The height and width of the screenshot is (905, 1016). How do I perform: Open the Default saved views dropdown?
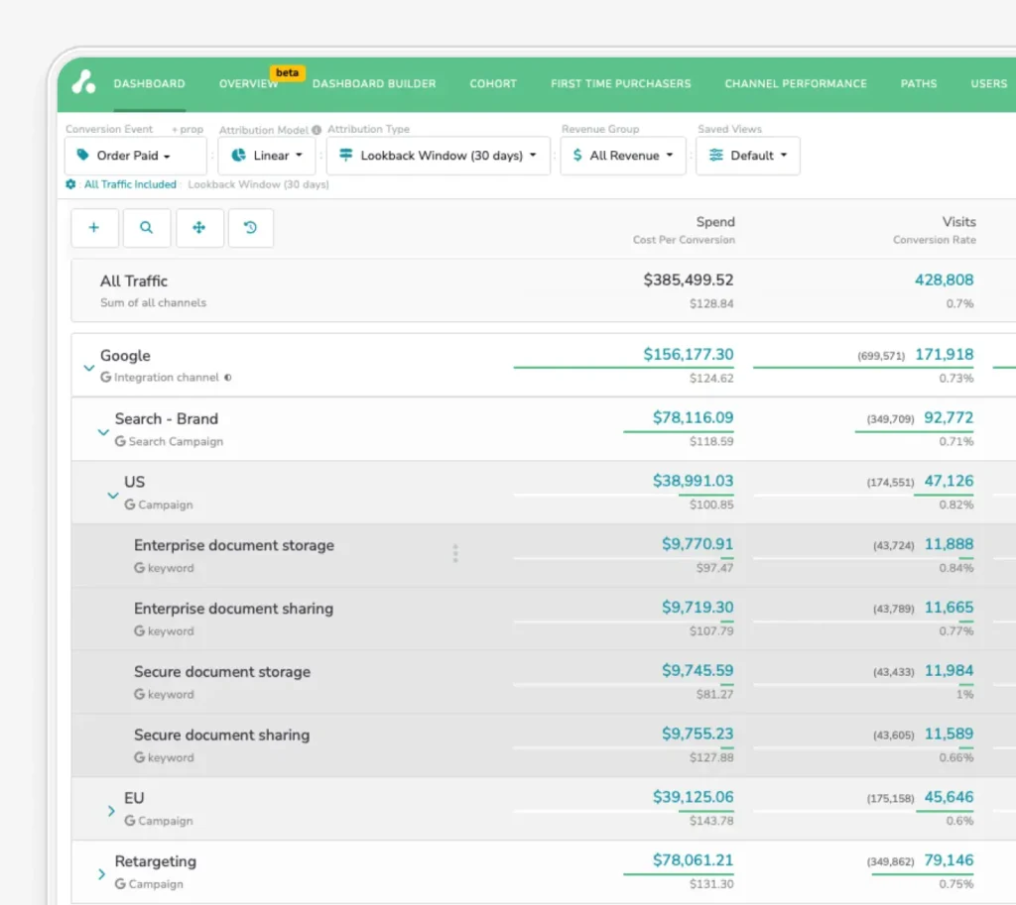pos(747,156)
